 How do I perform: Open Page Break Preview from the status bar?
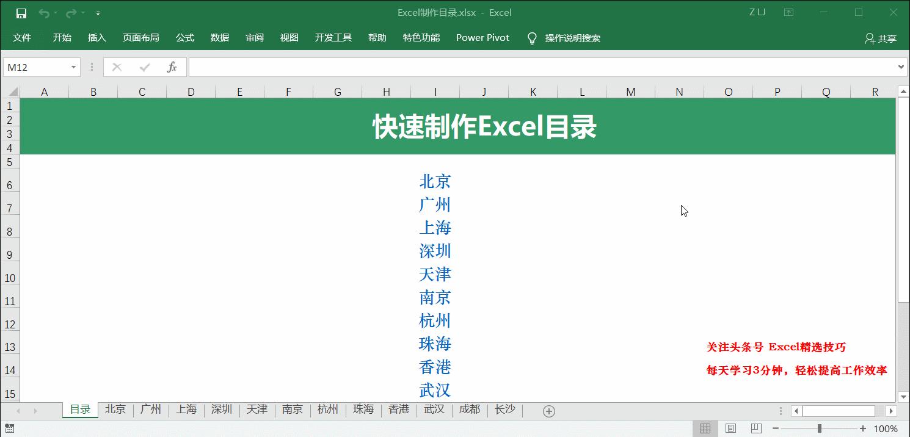point(756,428)
